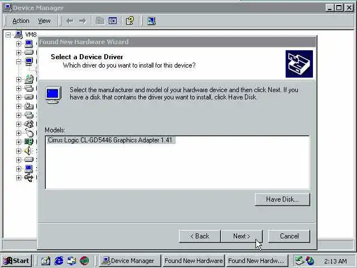357x268 pixels.
Task: Expand the Disk drives node
Action: tap(18, 52)
